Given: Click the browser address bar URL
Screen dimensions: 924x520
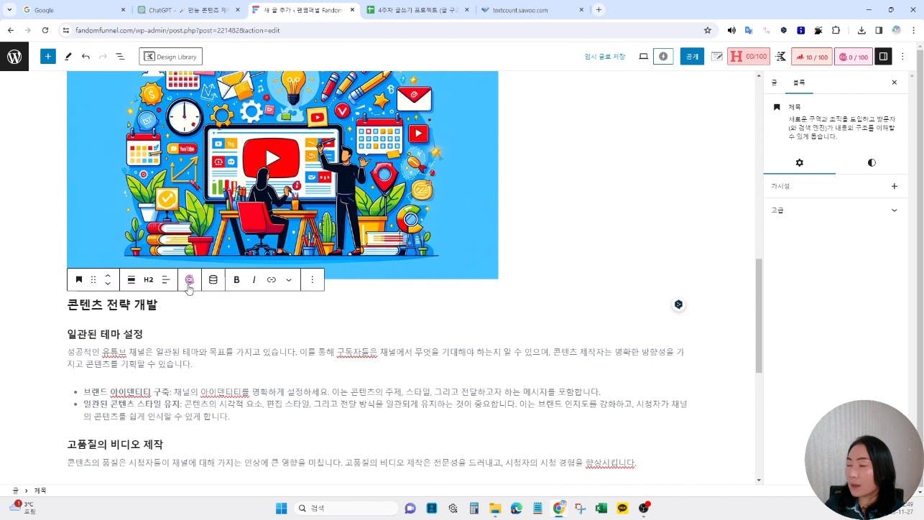Looking at the screenshot, I should 177,30.
